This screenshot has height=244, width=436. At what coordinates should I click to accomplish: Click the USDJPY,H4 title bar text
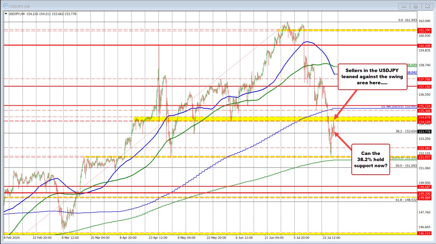(19, 6)
